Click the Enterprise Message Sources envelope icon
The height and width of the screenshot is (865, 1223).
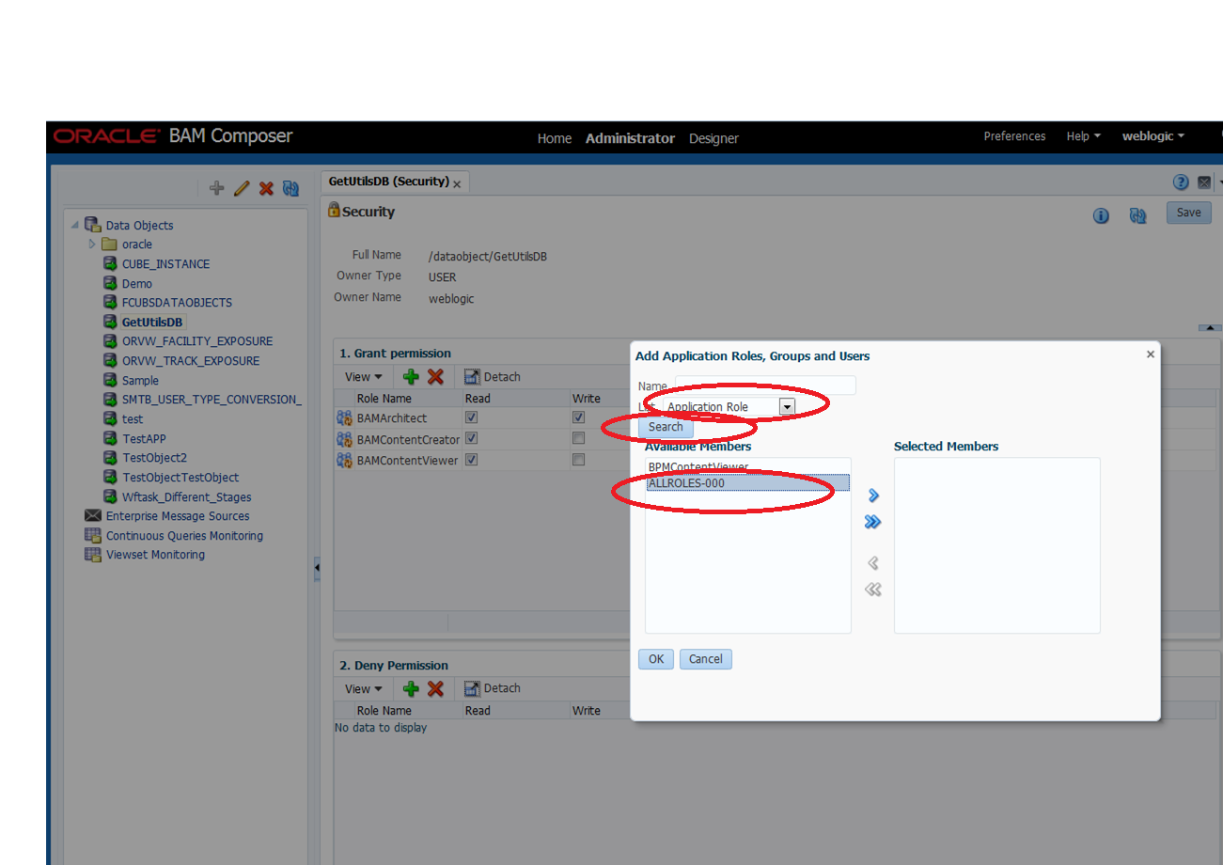click(93, 515)
